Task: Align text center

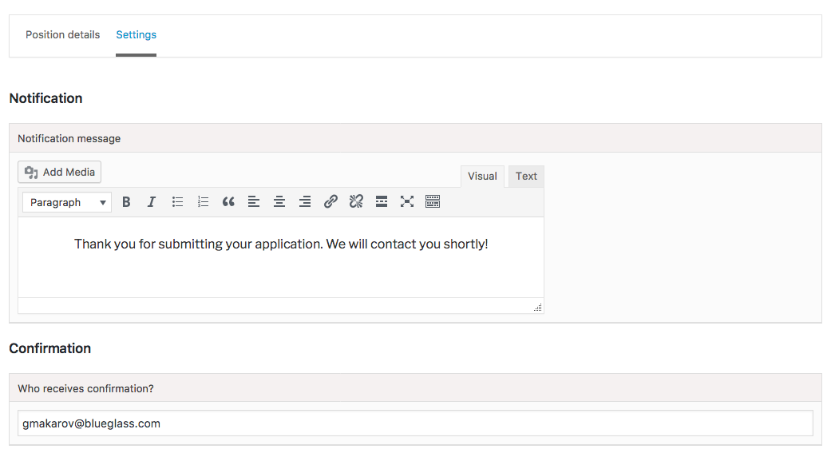Action: coord(279,202)
